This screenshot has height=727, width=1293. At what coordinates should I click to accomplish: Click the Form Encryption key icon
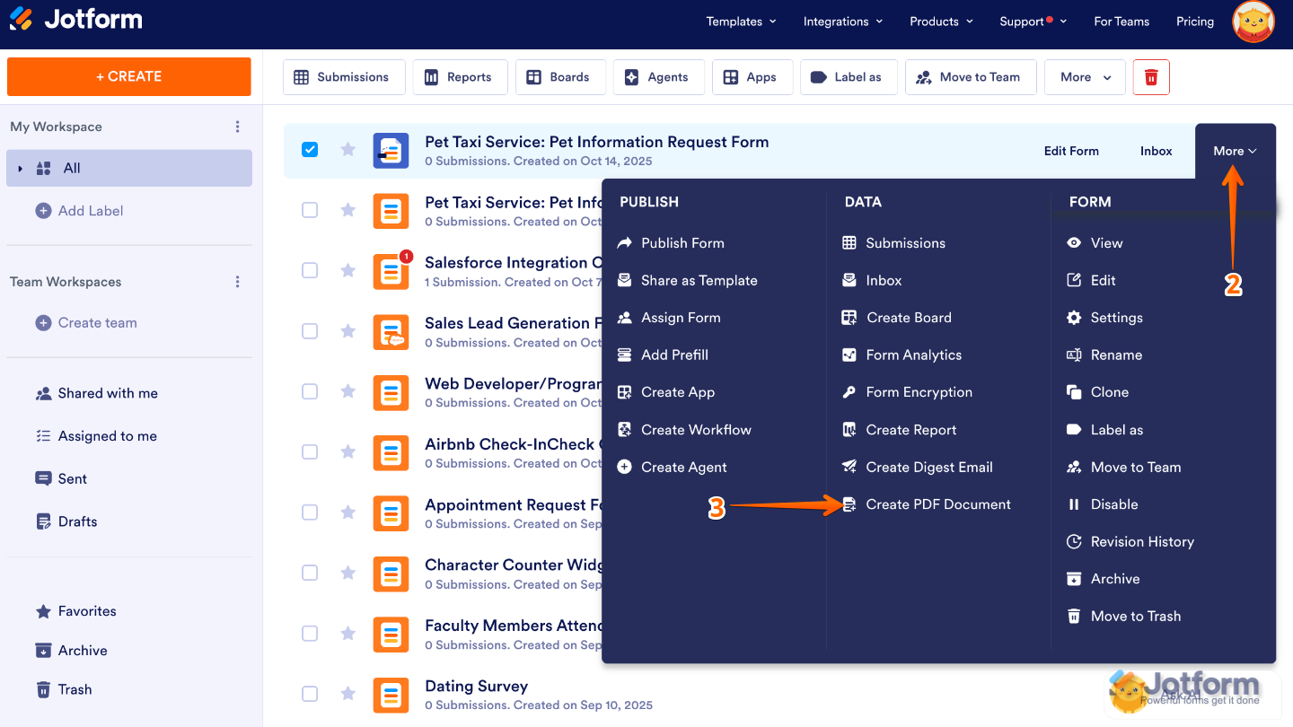pos(848,392)
